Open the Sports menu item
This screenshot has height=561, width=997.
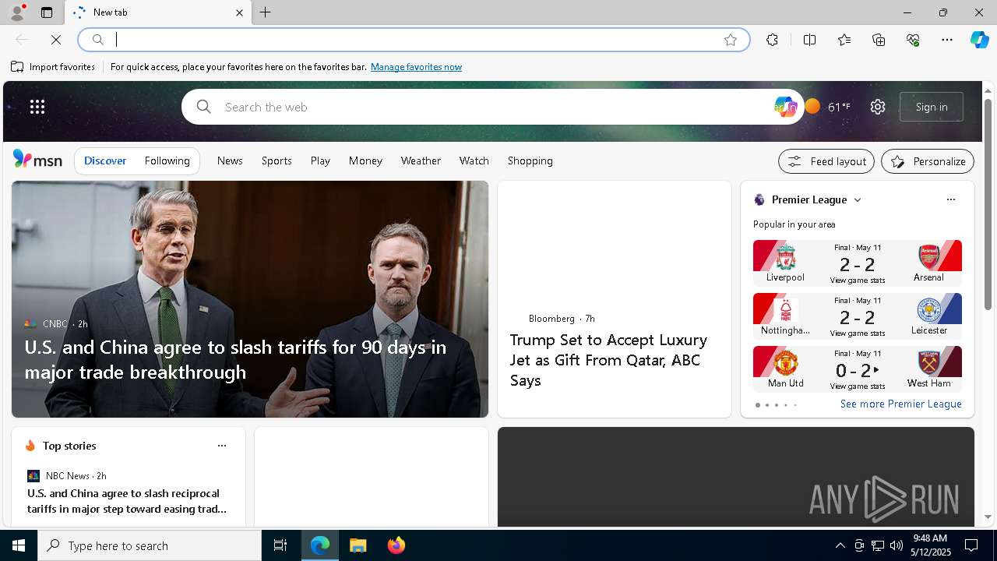pos(277,161)
